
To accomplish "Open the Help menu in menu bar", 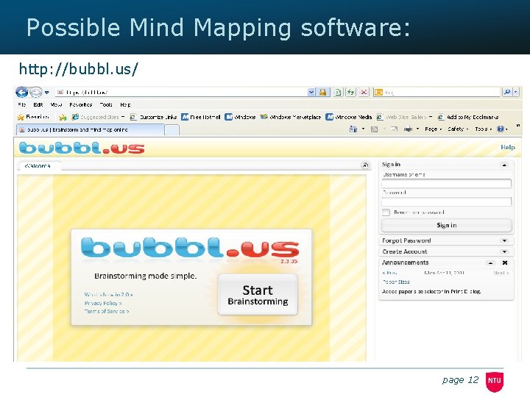I will click(125, 104).
